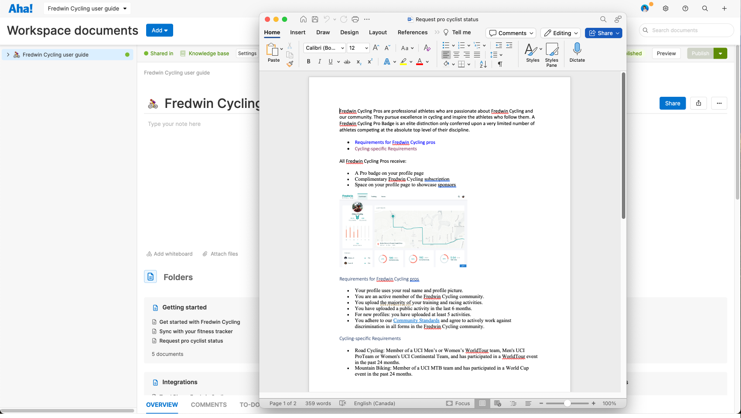Open the Community Standards link
Screen dimensions: 741x418
(416, 320)
